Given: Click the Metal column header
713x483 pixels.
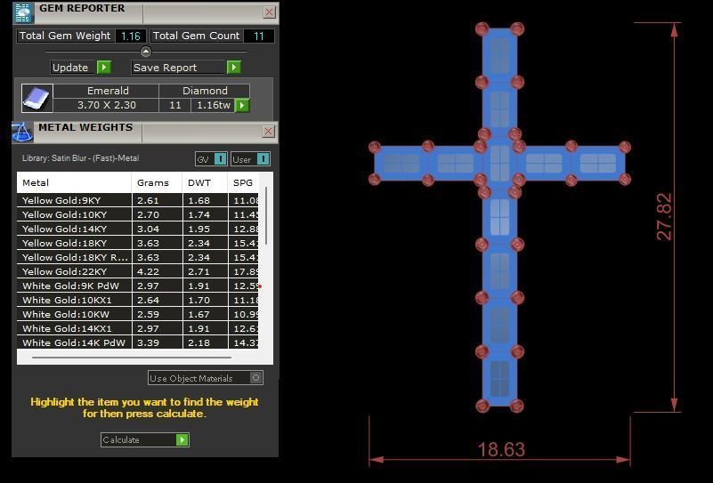Looking at the screenshot, I should tap(74, 182).
